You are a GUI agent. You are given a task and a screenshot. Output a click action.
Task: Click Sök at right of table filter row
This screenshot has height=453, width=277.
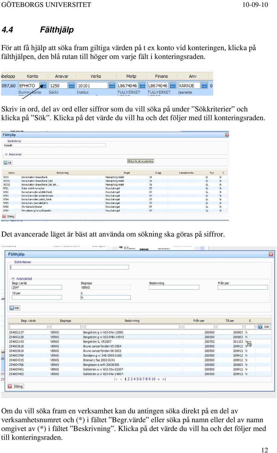[x=264, y=327]
